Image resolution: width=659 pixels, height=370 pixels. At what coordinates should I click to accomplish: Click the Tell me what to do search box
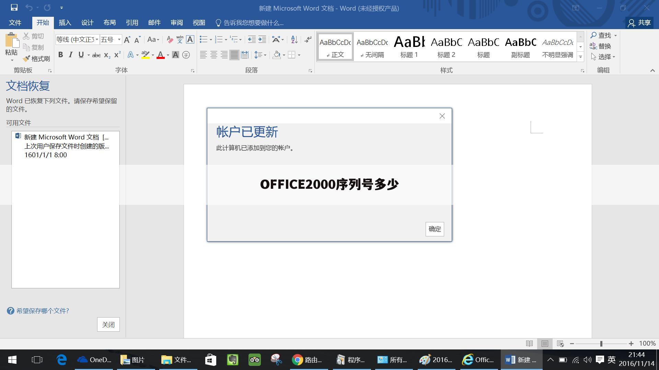coord(250,23)
